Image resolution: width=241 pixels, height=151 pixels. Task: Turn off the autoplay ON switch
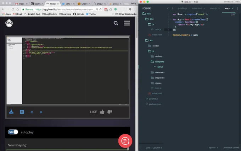(13, 132)
